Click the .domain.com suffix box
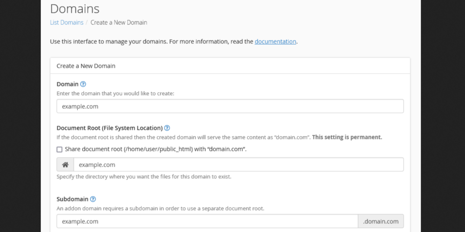465x232 pixels. click(x=380, y=221)
